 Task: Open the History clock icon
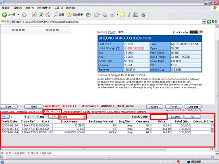pos(88,15)
